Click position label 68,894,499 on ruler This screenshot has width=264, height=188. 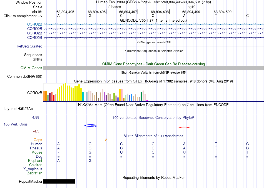pyautogui.click(x=191, y=12)
